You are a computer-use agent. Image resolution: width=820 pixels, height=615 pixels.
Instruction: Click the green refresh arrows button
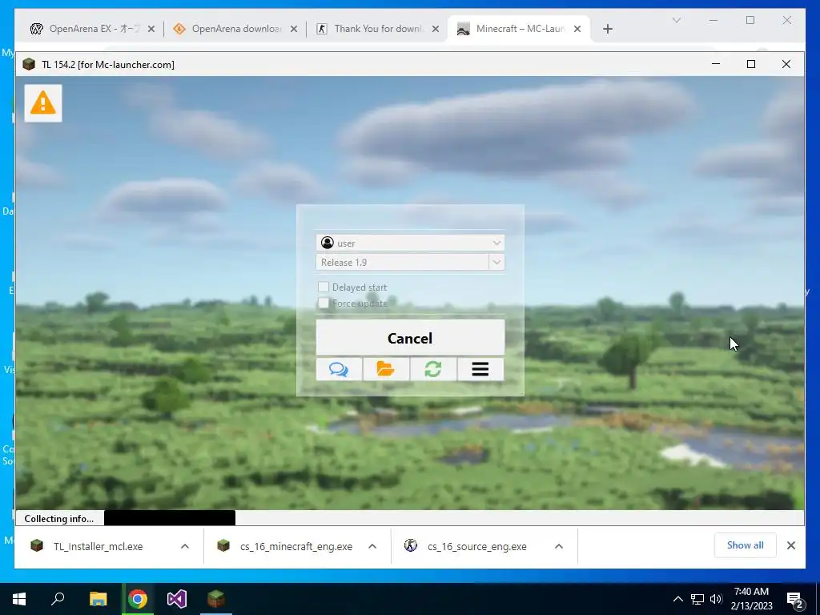coord(433,369)
